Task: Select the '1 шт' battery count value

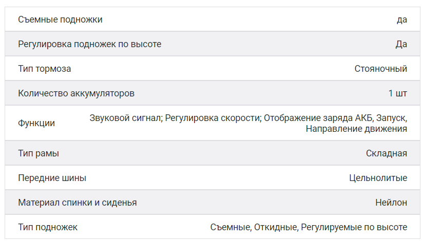Action: 397,93
